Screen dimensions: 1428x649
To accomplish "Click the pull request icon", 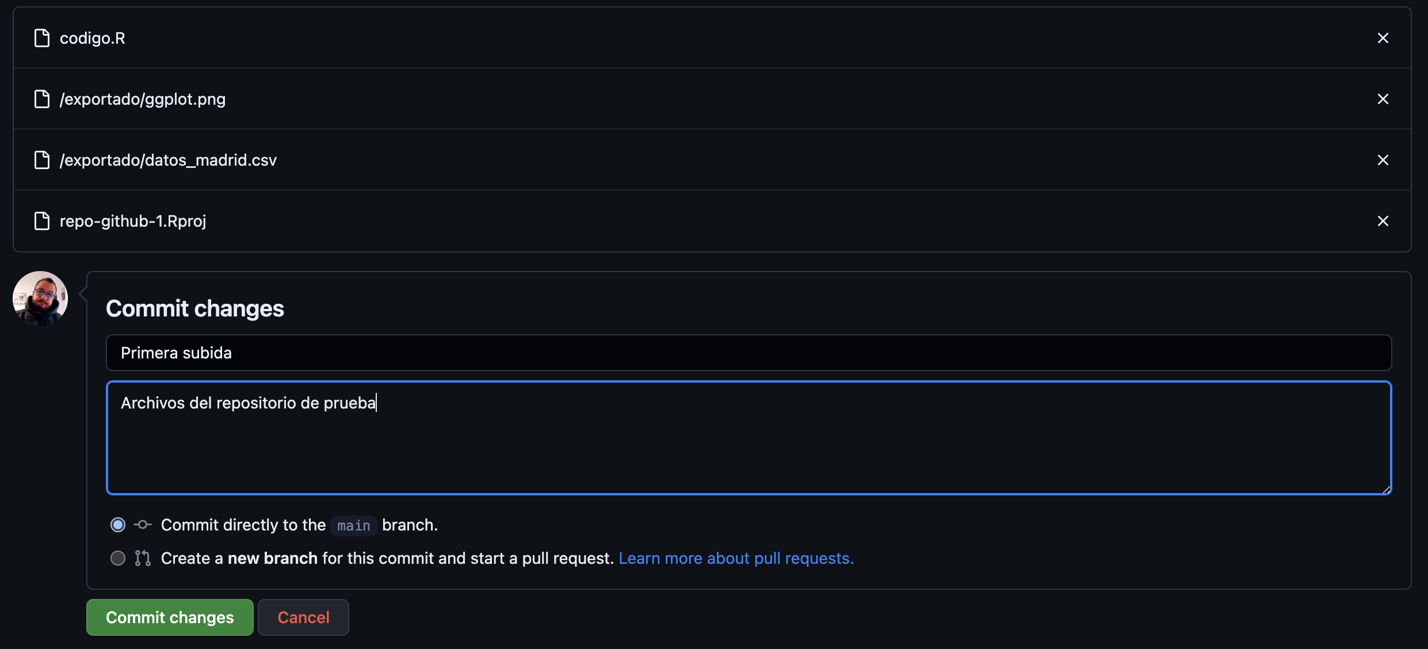I will [143, 558].
